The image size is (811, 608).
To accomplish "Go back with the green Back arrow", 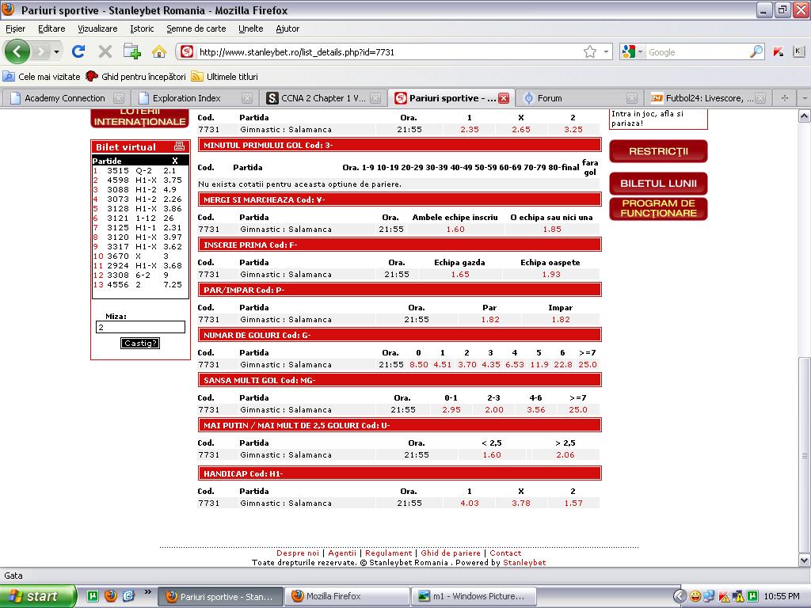I will click(x=17, y=51).
